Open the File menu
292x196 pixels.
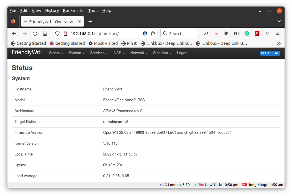[x=13, y=11]
